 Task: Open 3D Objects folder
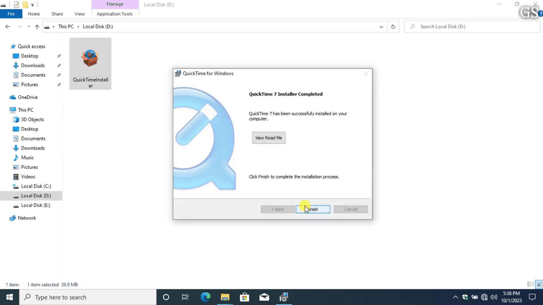coord(33,119)
